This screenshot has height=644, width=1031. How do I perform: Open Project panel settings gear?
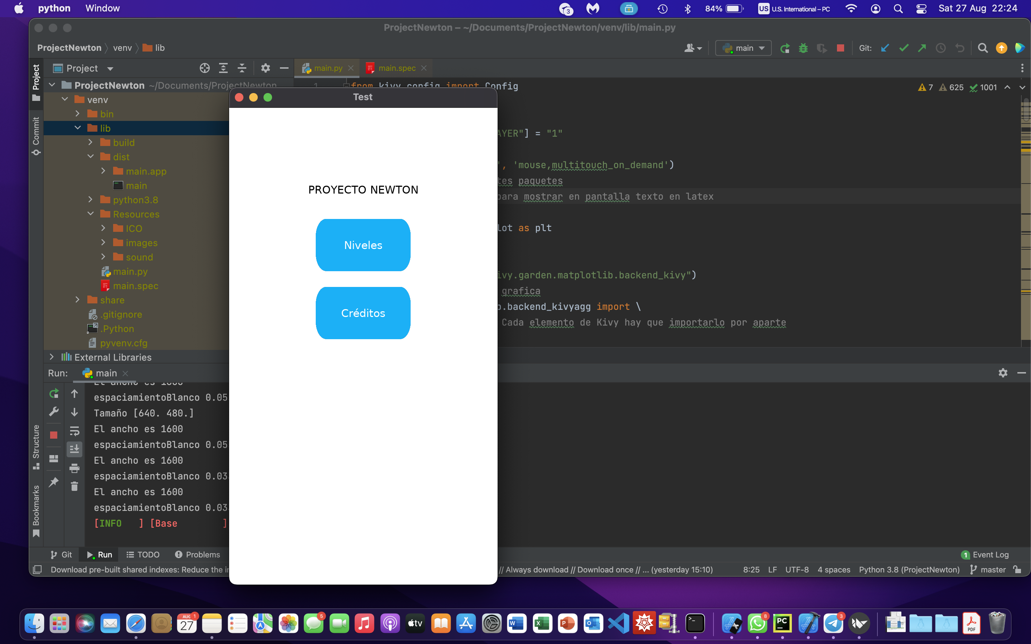coord(265,68)
